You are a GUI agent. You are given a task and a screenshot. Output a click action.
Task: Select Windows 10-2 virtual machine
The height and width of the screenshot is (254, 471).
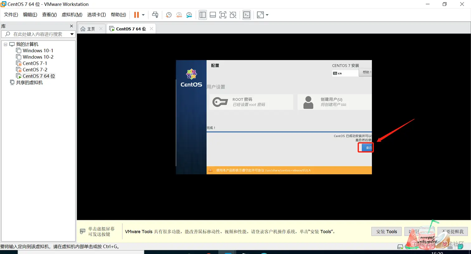click(x=38, y=57)
